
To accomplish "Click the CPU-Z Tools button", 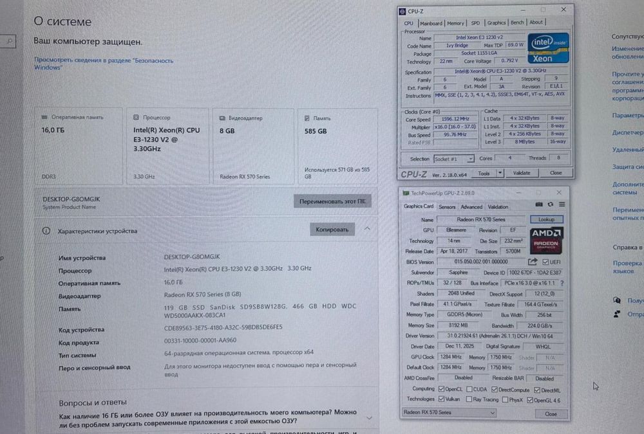I will [x=484, y=173].
